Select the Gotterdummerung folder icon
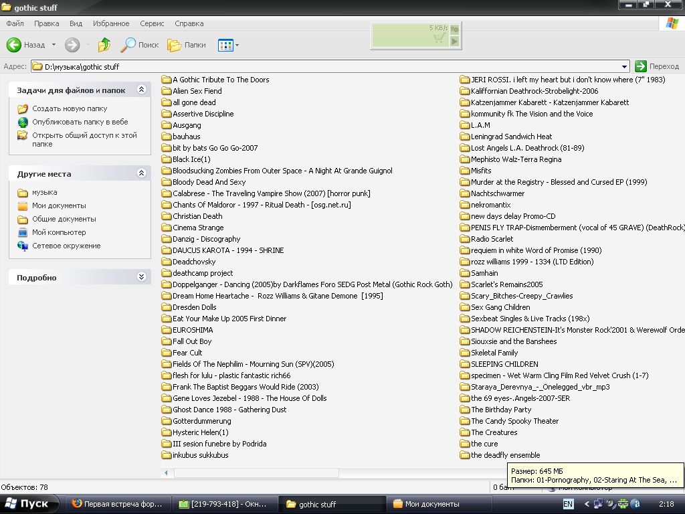The height and width of the screenshot is (514, 685). 166,421
